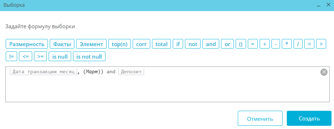Insert the top(n) function

click(119, 44)
